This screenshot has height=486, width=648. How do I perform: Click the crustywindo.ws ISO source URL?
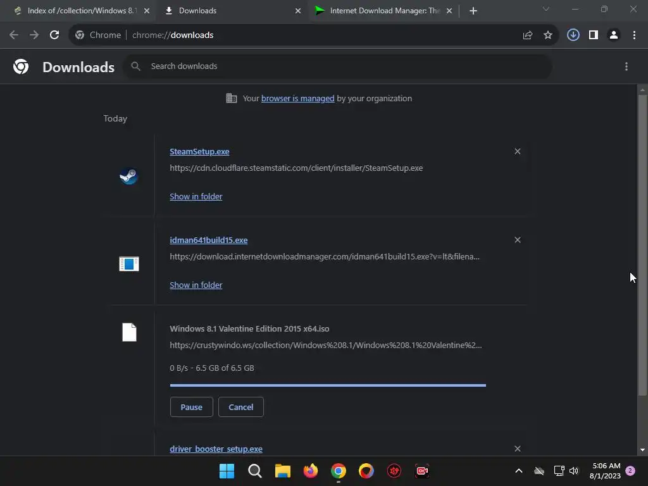(326, 345)
